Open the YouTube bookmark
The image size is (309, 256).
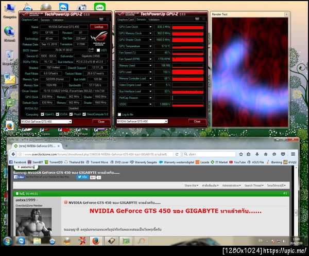coord(237,162)
